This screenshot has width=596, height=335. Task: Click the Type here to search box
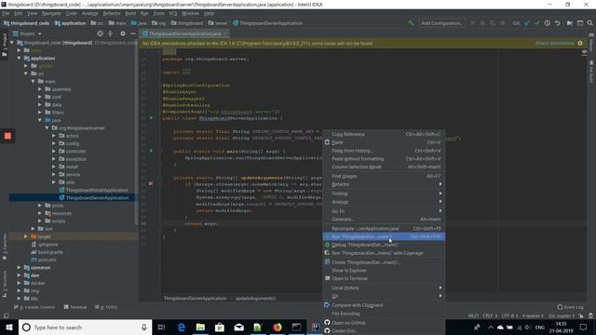pos(85,328)
